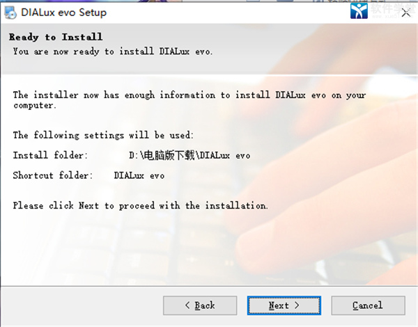Image resolution: width=418 pixels, height=327 pixels.
Task: Click the 软件学堂 watermark text
Action: point(392,8)
